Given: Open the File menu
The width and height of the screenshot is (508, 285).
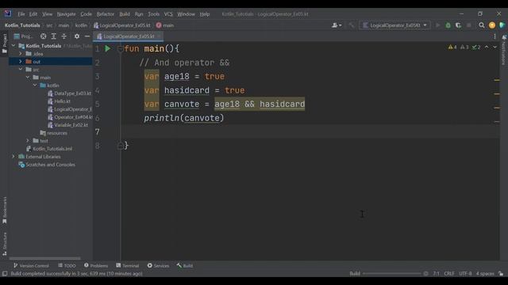Looking at the screenshot, I should 21,14.
